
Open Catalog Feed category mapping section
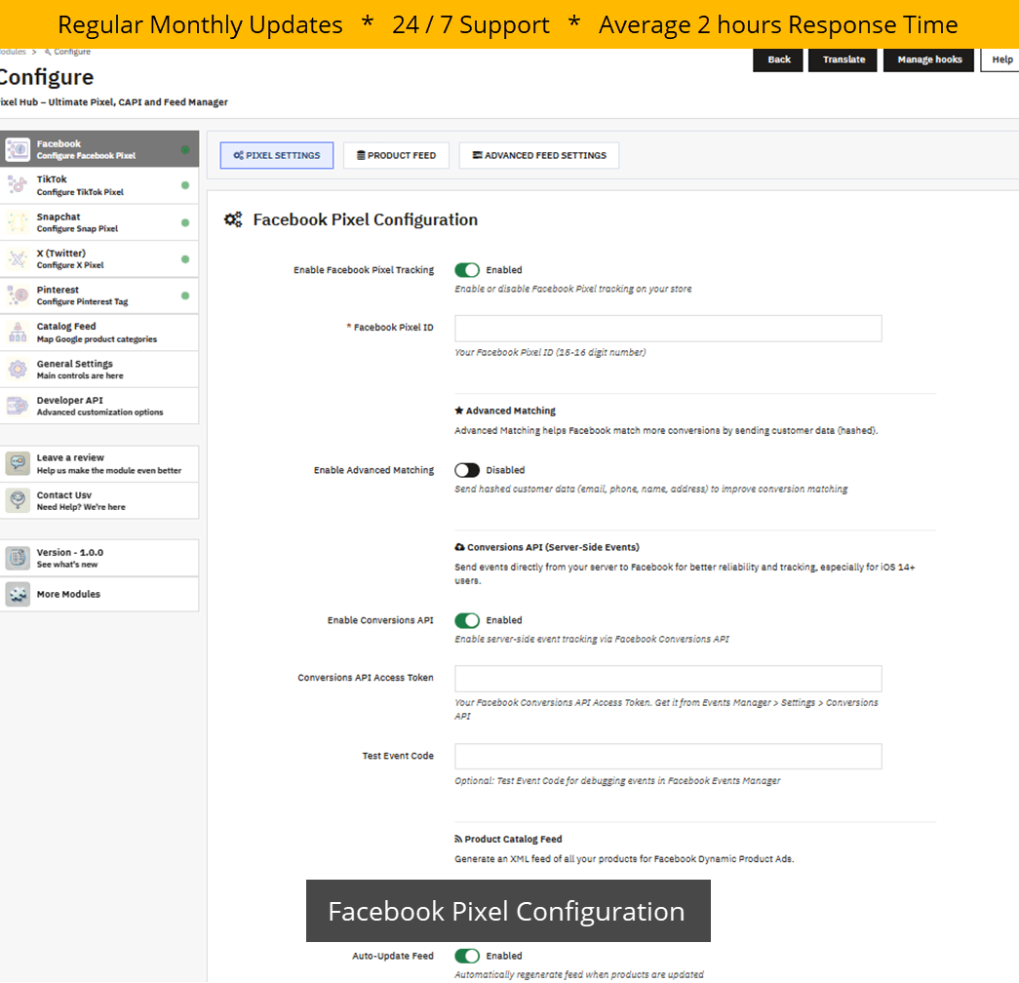[x=99, y=333]
